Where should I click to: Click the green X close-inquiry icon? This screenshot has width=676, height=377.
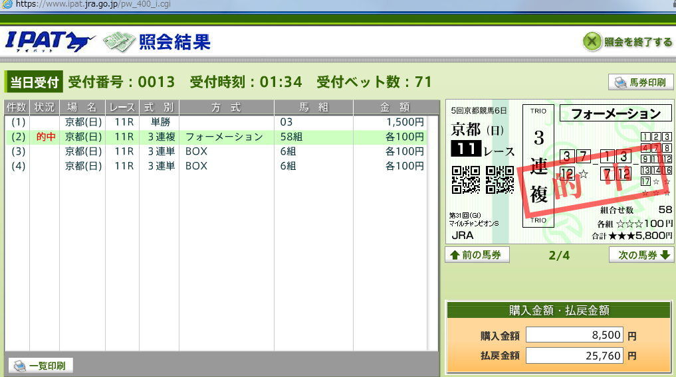click(592, 42)
